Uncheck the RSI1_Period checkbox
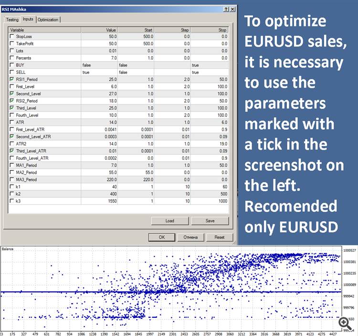Image resolution: width=358 pixels, height=336 pixels. tap(12, 79)
